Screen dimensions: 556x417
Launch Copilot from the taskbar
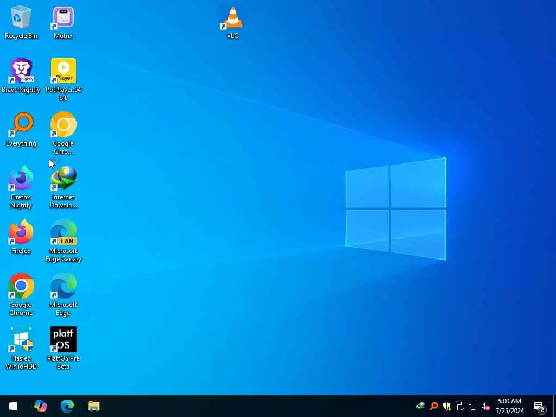[x=40, y=406]
